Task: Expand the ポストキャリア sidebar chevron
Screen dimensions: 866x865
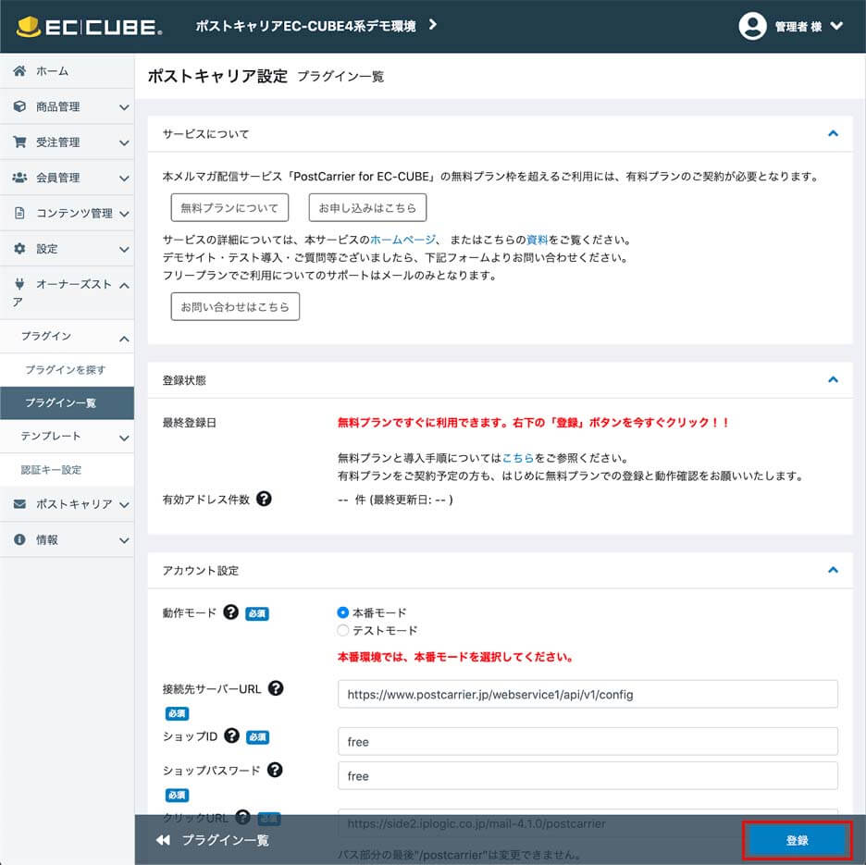Action: (x=124, y=505)
